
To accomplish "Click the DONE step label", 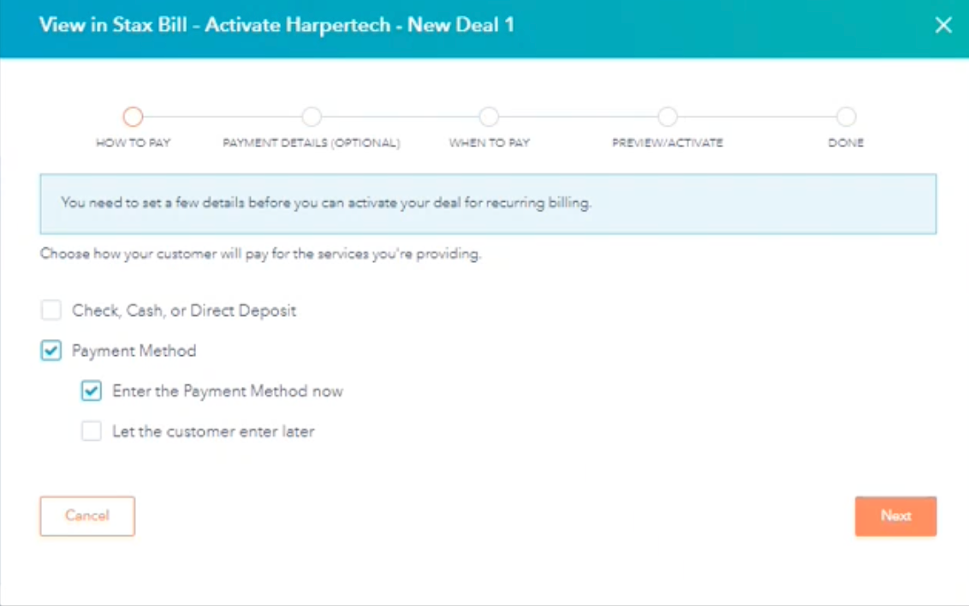I will 846,143.
